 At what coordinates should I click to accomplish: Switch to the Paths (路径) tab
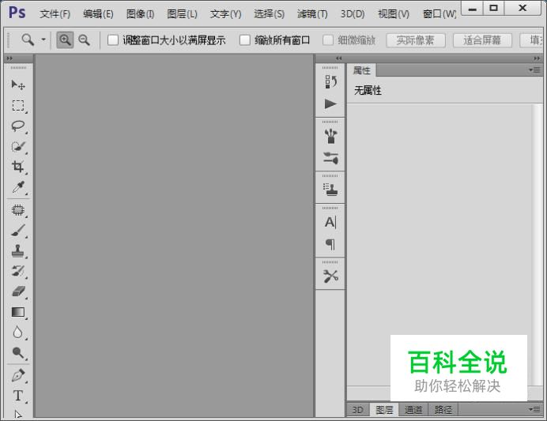[443, 410]
